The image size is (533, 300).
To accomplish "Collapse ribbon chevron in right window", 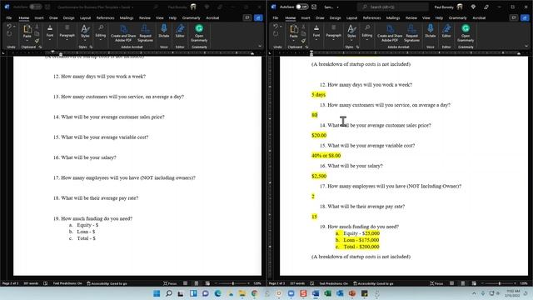I will coord(526,47).
